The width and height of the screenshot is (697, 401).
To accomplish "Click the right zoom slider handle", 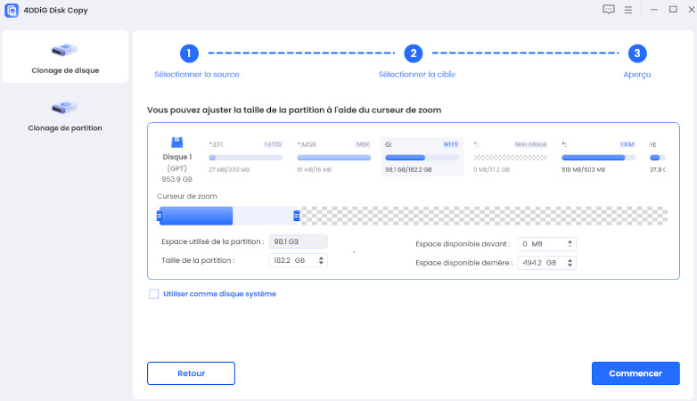I will click(x=297, y=216).
